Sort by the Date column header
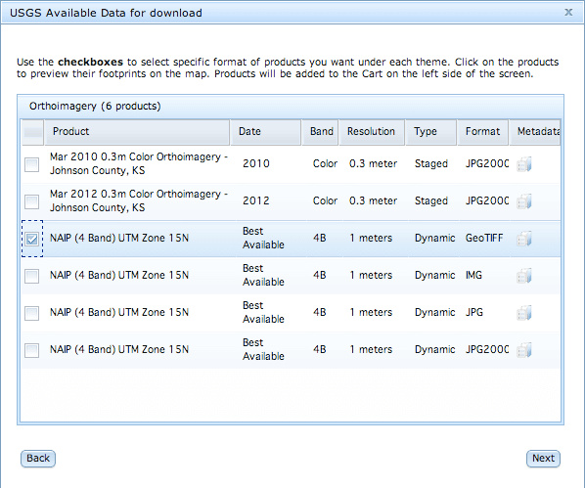The height and width of the screenshot is (488, 585). point(266,132)
